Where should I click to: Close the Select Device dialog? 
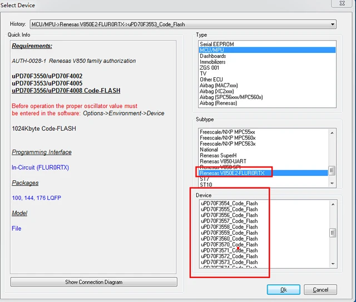[x=342, y=3]
